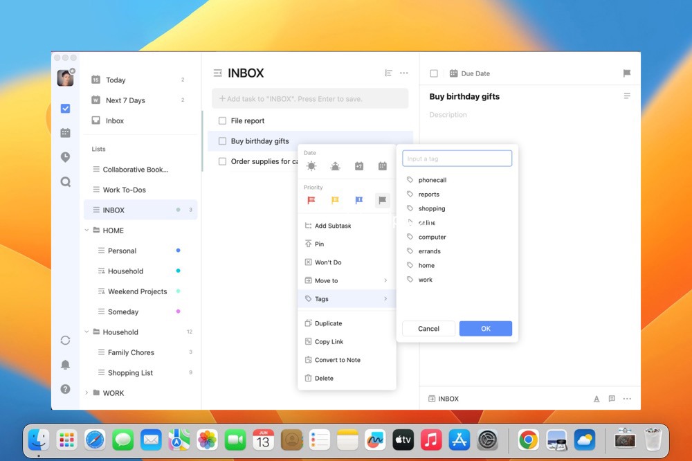The height and width of the screenshot is (461, 692).
Task: Choose Delete from the context menu
Action: point(347,378)
